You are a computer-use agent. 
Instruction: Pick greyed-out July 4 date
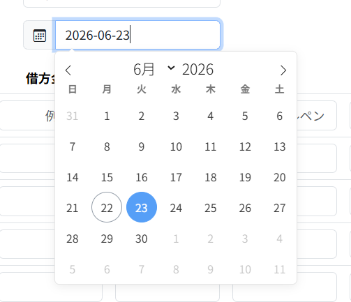click(x=280, y=239)
